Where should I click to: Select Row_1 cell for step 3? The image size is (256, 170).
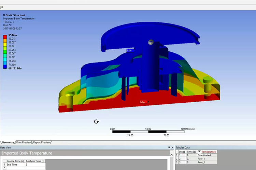[201, 163]
